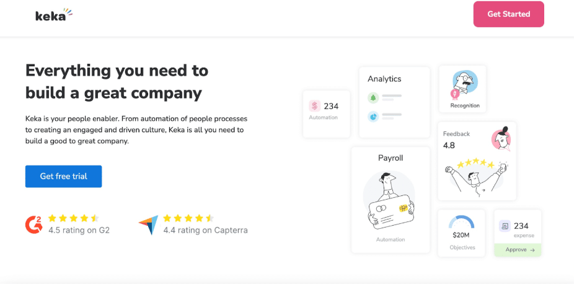
Task: Click the G2 star rating row
Action: click(x=74, y=218)
